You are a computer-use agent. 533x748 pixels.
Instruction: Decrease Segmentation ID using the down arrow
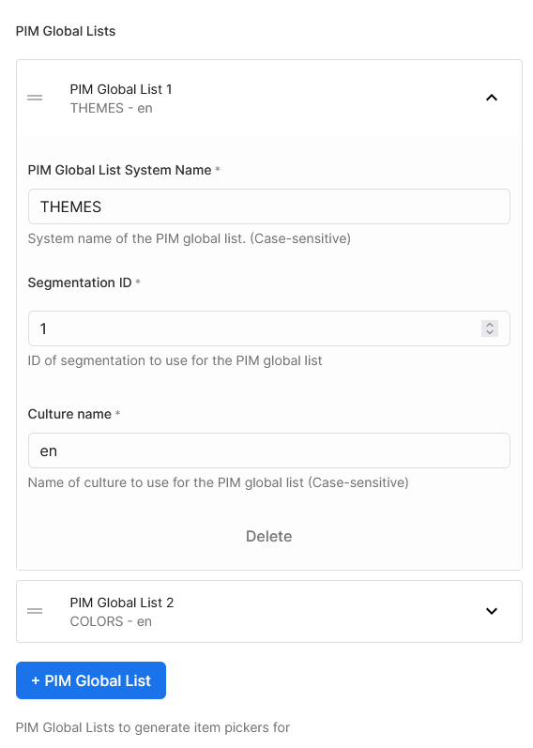(490, 332)
